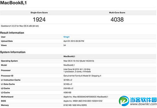Open the www.downkr.com watermark link
This screenshot has height=108, width=157.
point(143,104)
